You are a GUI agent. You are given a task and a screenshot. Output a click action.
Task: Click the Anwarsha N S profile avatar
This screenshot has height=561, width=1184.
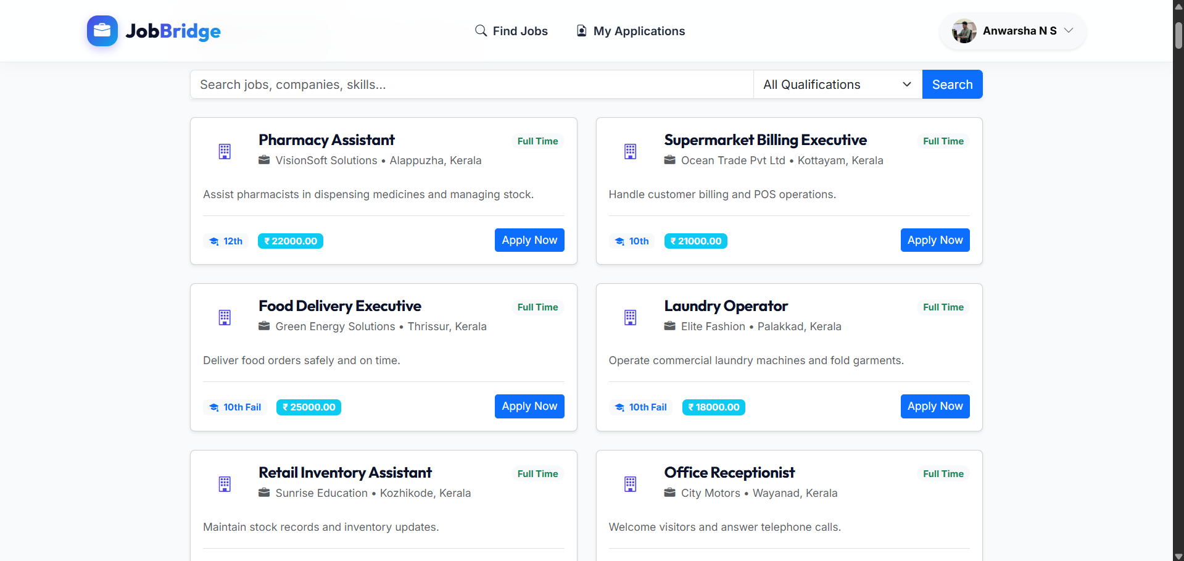pos(964,31)
